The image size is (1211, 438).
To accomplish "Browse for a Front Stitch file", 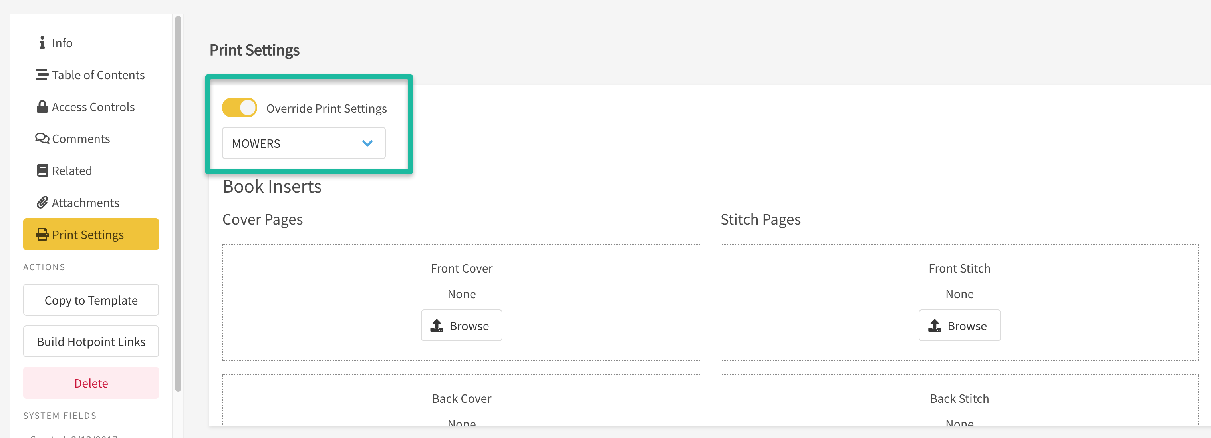I will 959,326.
